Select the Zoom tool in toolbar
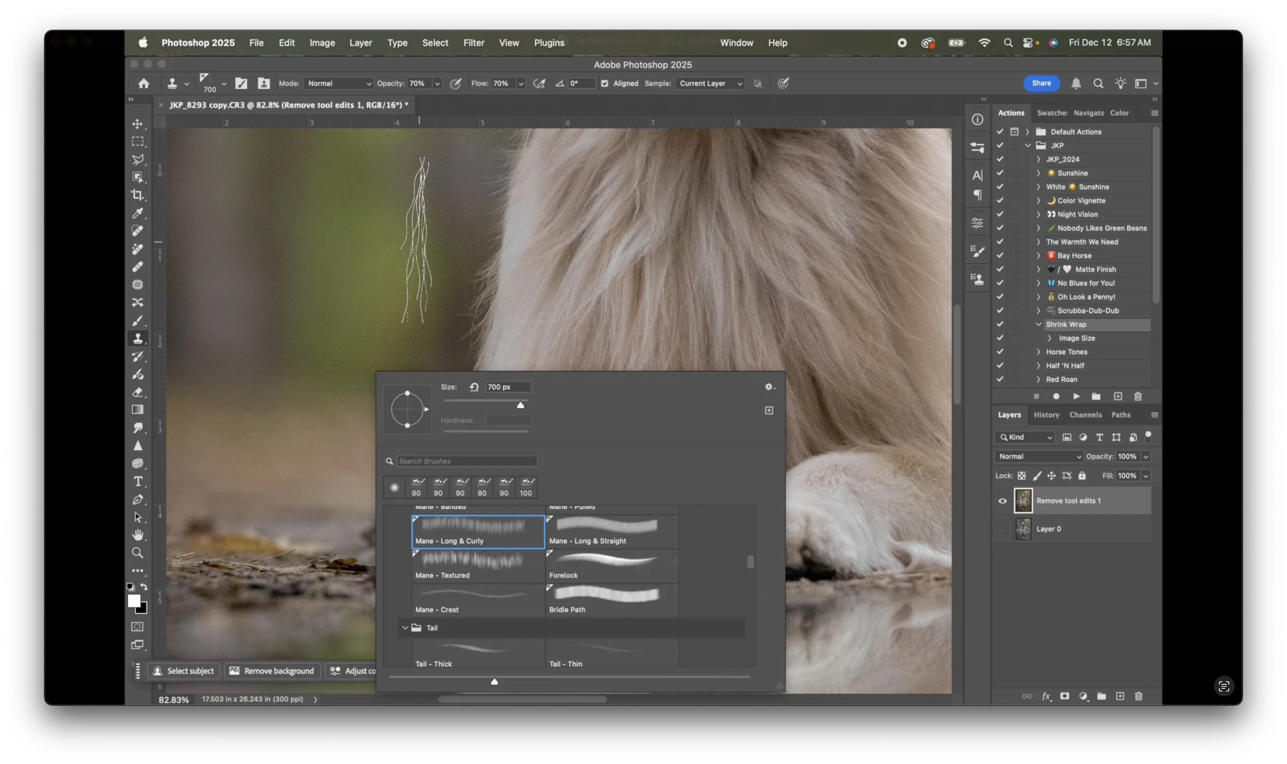The height and width of the screenshot is (764, 1287). point(137,553)
